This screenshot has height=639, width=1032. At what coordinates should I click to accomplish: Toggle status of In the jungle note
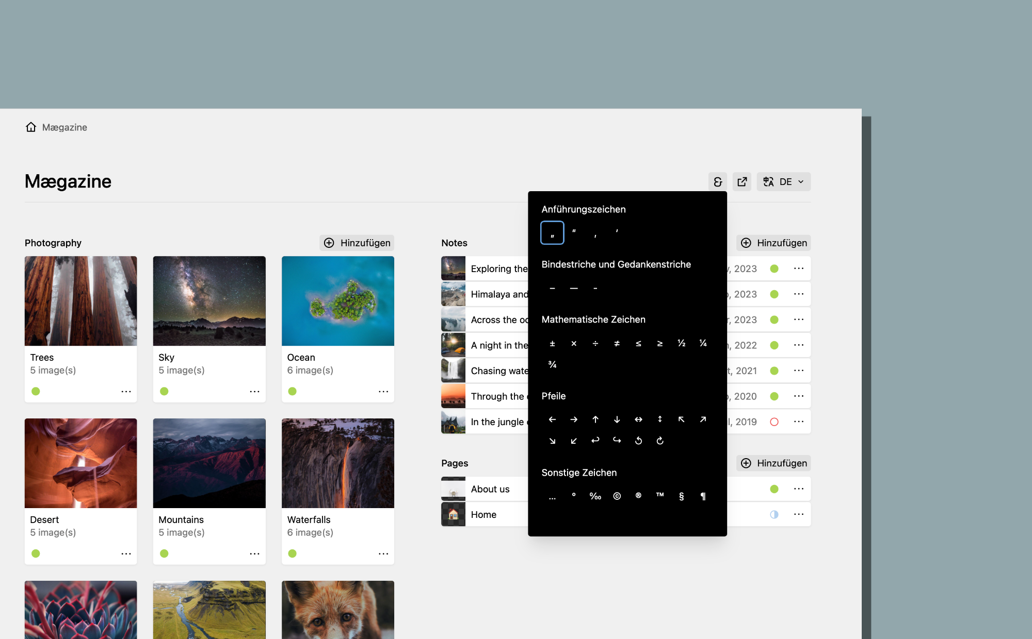point(774,422)
